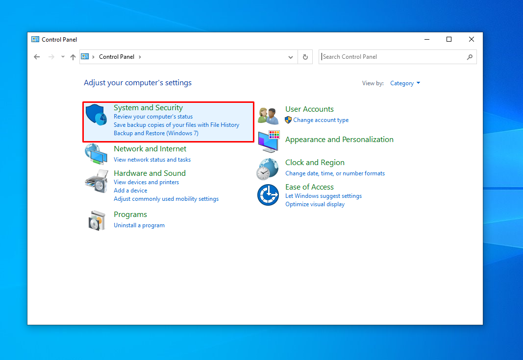Go forward with the Forward arrow
The image size is (523, 360).
51,57
